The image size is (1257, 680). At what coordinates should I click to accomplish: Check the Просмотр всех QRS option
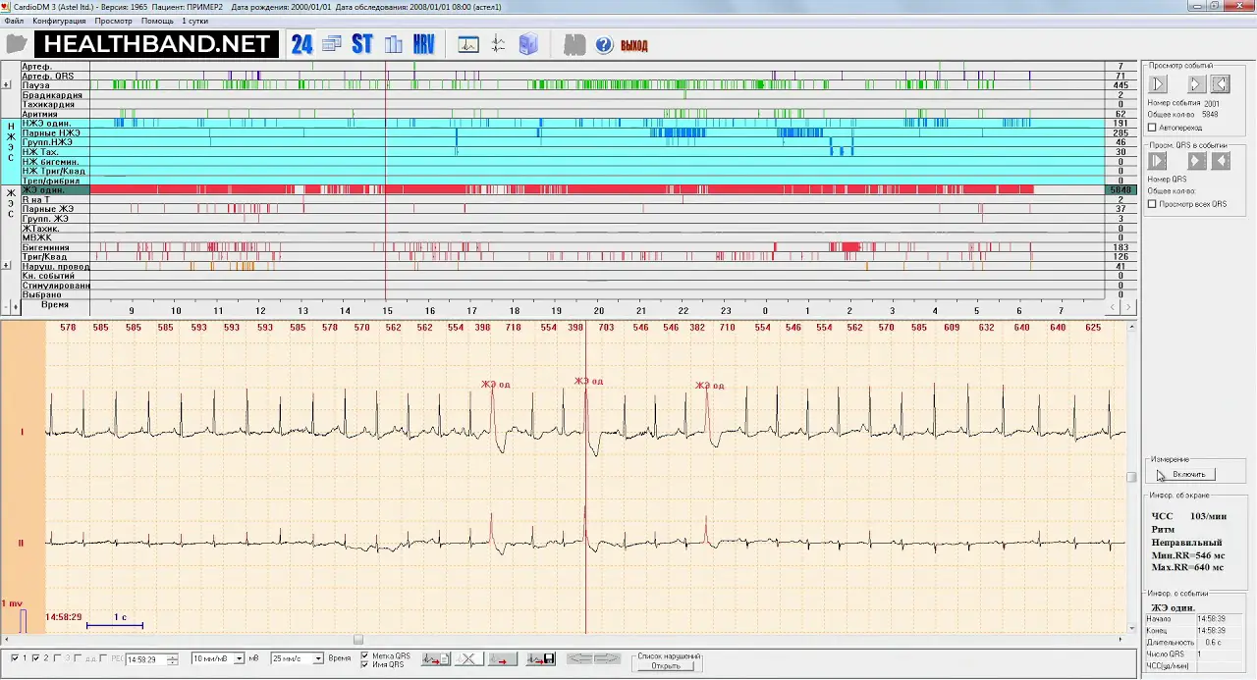pyautogui.click(x=1153, y=204)
